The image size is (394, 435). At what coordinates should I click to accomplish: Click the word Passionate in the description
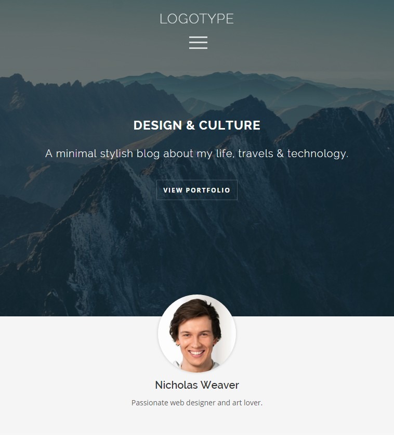(x=150, y=403)
